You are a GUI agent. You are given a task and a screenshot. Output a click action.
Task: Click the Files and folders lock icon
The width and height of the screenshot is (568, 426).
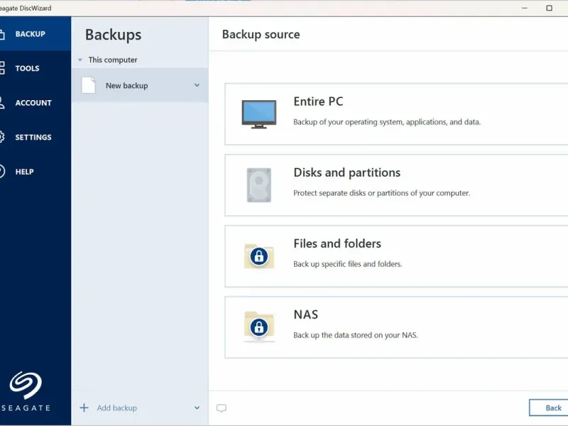point(258,256)
